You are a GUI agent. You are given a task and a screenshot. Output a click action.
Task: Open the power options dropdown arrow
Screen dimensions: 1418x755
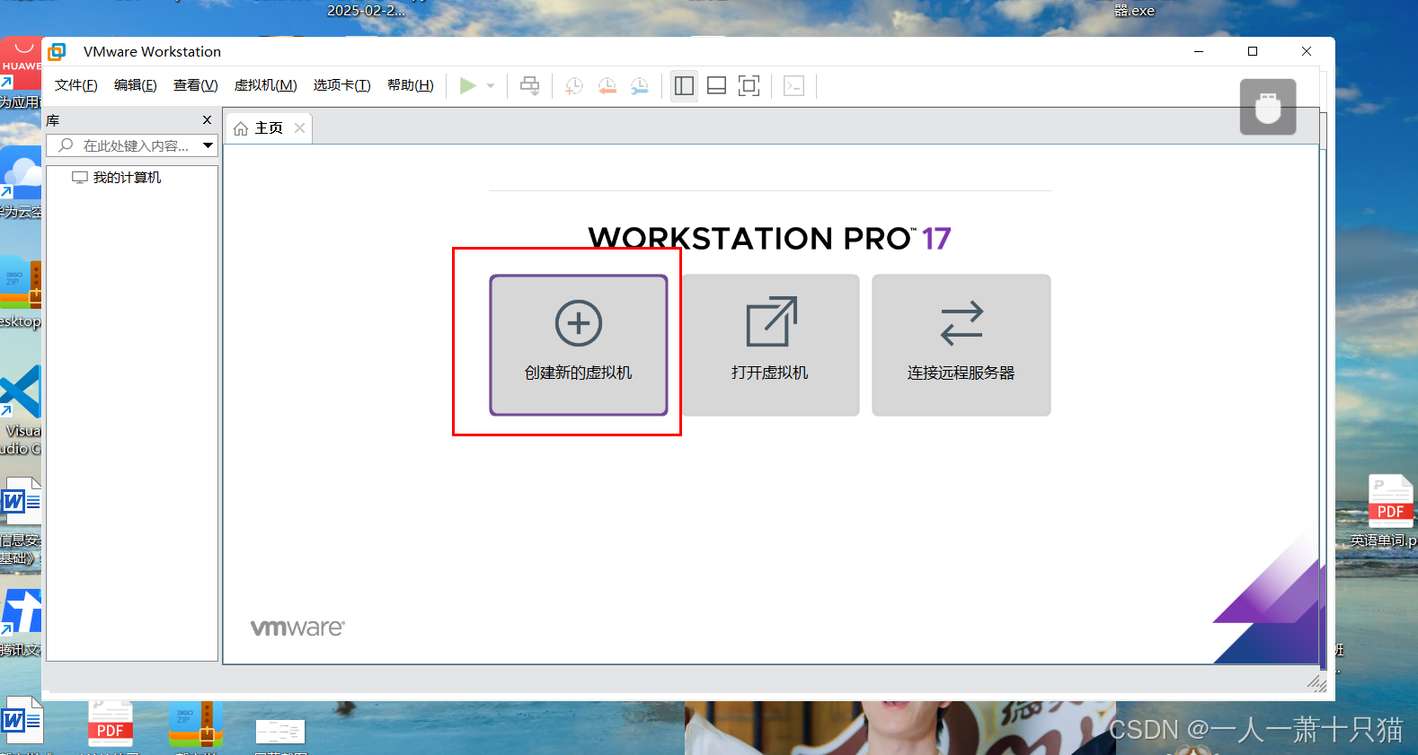click(491, 86)
